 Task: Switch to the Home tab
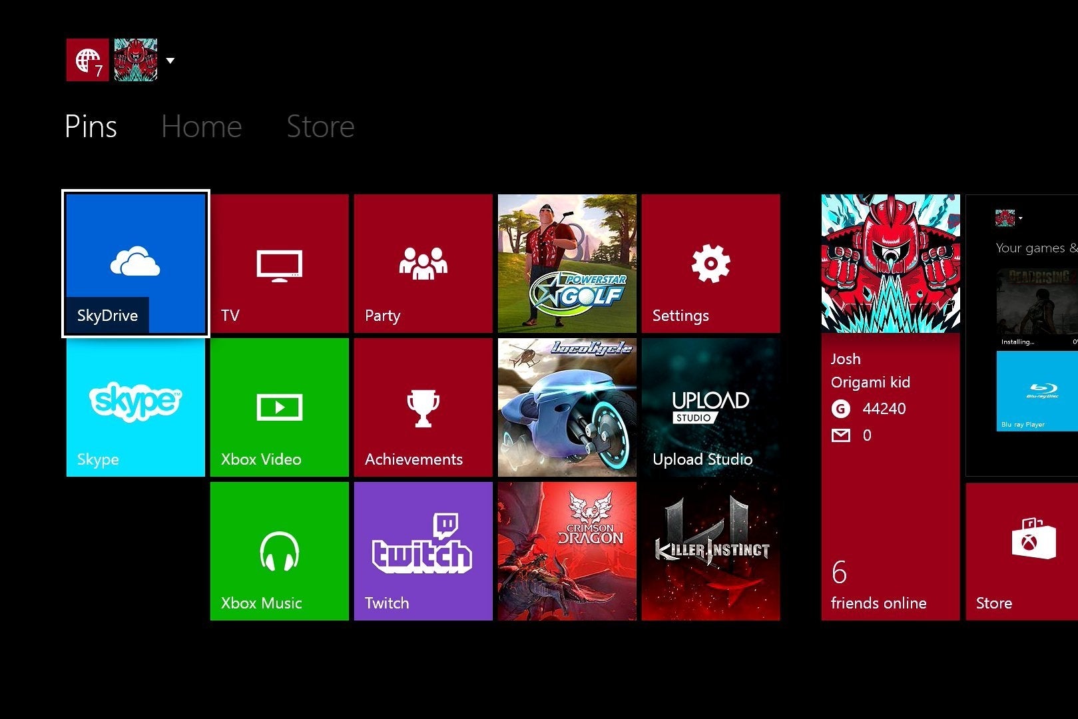200,126
